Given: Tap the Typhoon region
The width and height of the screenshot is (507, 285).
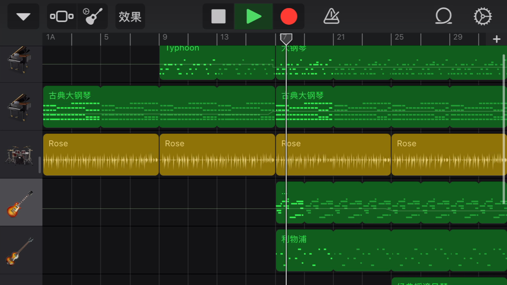Looking at the screenshot, I should 217,62.
